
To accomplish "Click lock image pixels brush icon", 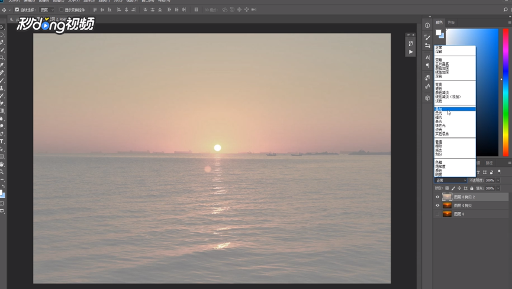I will point(453,188).
